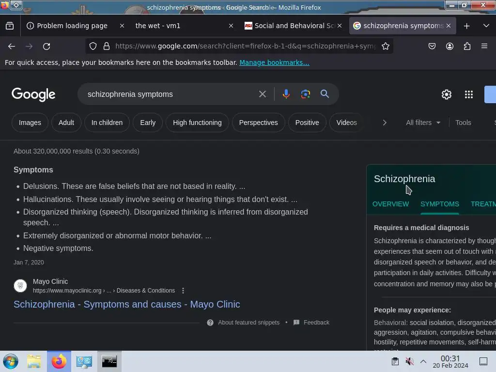496x372 pixels.
Task: Open the Firefox hamburger menu
Action: [484, 46]
